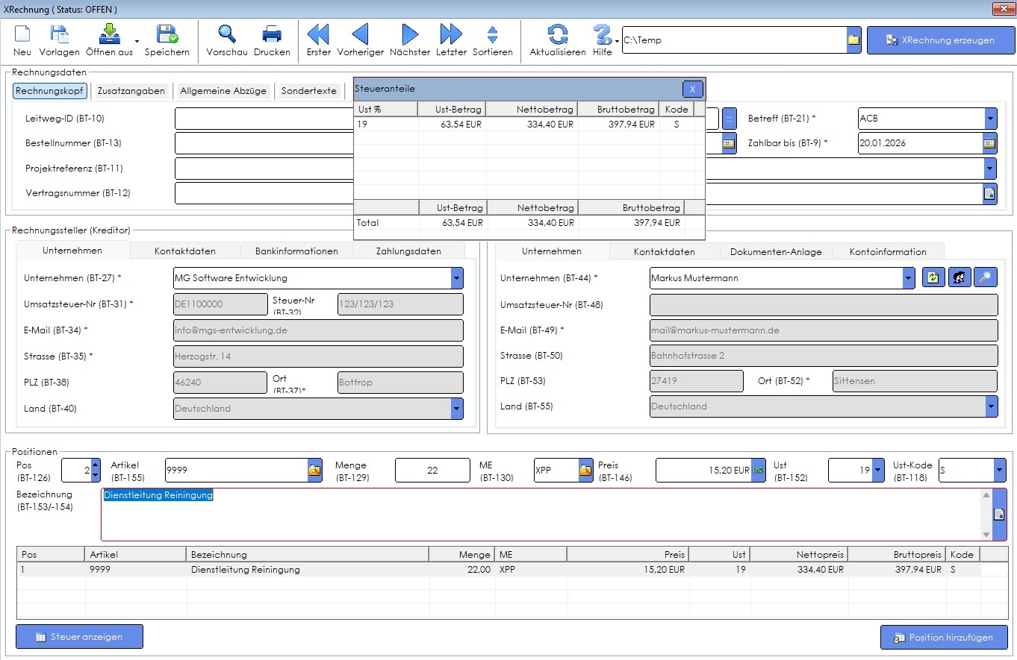Click the Speichern save icon

[167, 35]
